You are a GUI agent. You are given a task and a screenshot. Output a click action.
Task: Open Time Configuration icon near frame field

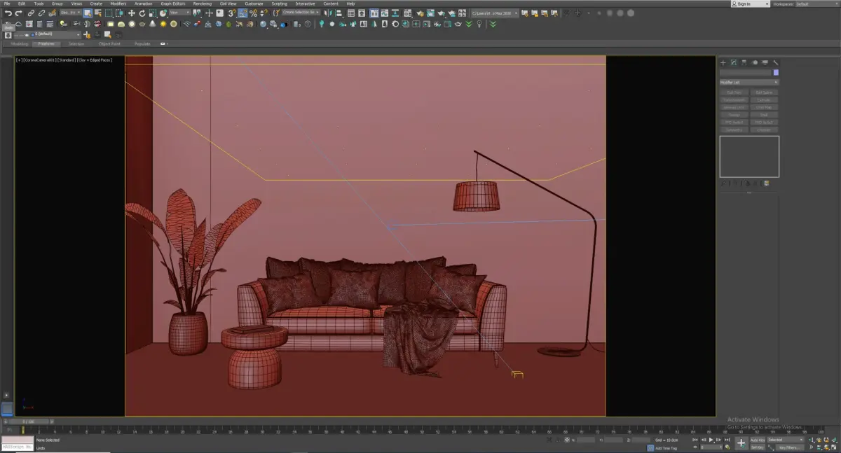727,447
